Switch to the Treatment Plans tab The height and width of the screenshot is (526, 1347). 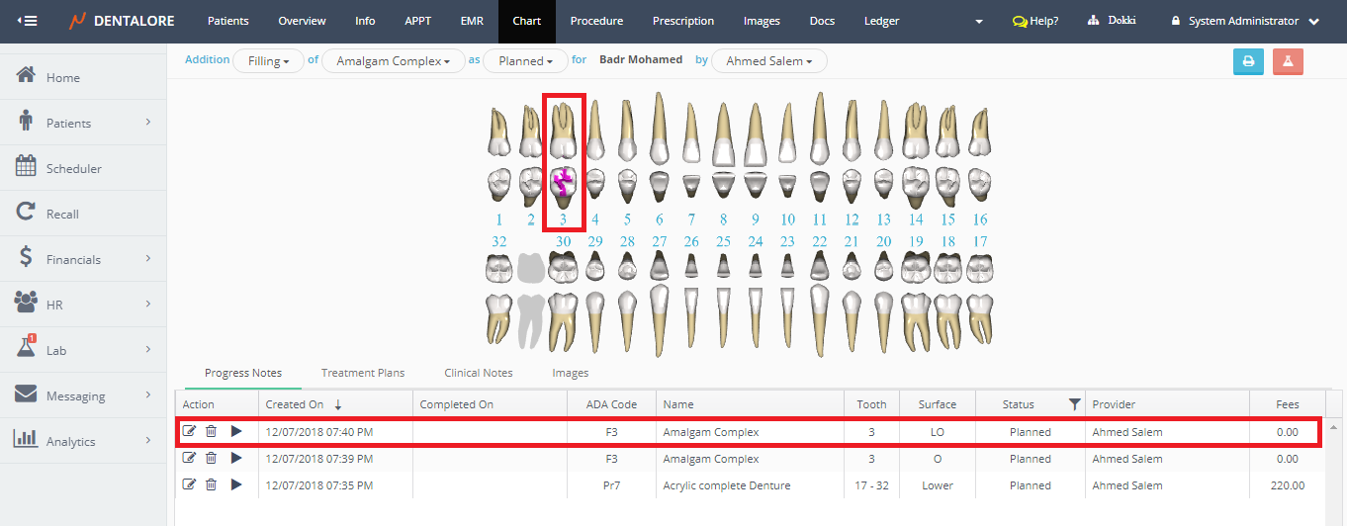[362, 374]
